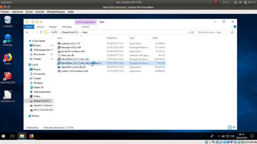
Task: Select Téléchargements under Ce PC
Action: point(42,92)
